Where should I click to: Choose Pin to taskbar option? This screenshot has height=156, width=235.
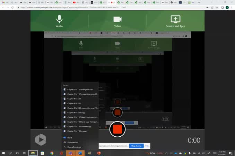tap(72, 142)
